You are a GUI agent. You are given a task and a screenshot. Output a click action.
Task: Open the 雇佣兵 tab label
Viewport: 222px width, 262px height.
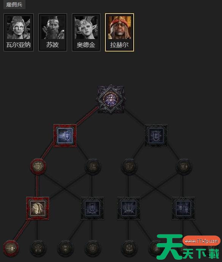pos(14,4)
